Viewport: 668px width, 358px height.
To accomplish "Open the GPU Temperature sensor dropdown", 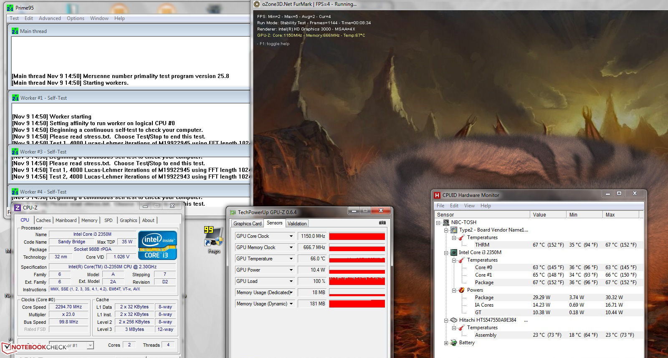I will coord(291,259).
